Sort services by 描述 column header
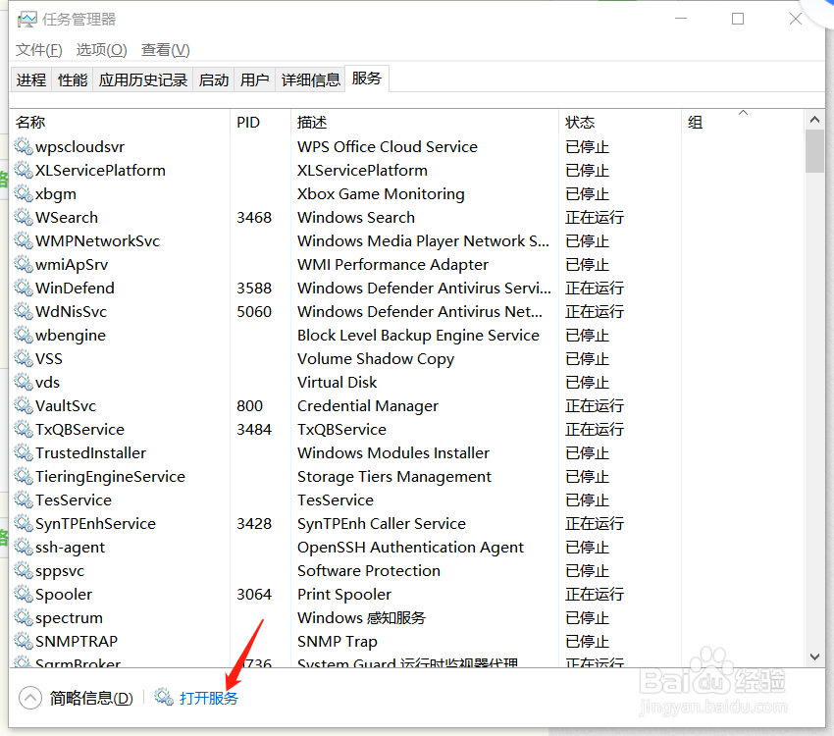The width and height of the screenshot is (834, 736). [x=425, y=122]
